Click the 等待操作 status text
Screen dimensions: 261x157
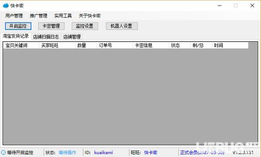tap(67, 152)
